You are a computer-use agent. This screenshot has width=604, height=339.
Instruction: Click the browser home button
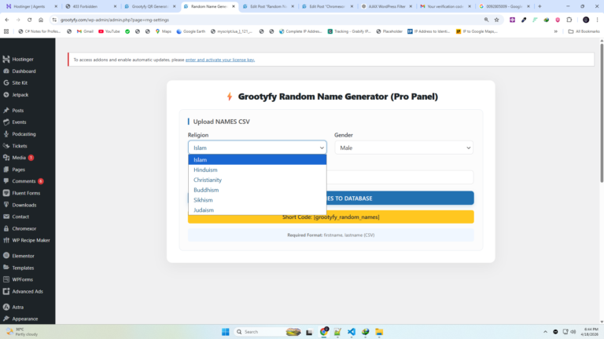(x=41, y=20)
